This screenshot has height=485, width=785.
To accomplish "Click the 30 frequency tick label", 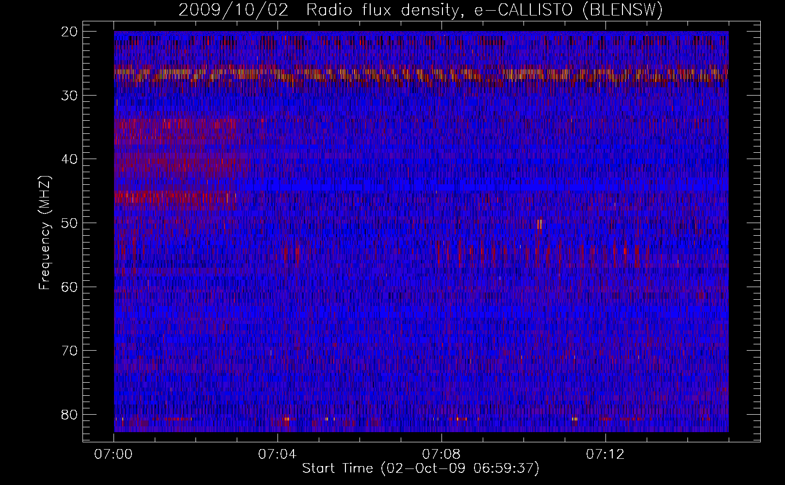I will pyautogui.click(x=70, y=96).
